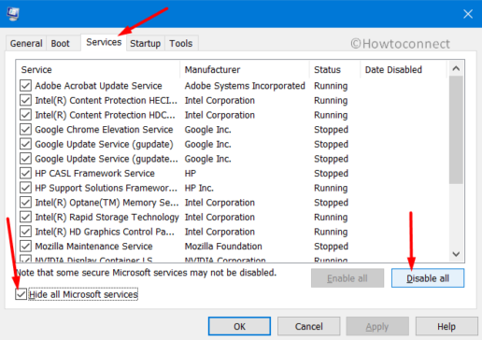Sort by Status column header
482x340 pixels.
coord(335,69)
